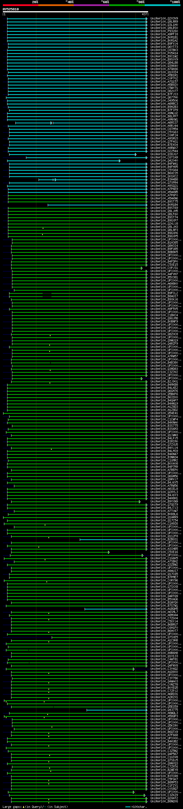Click hit label UniRef100_Q10CE4
Image resolution: width=183 pixels, height=809 pixels.
(x=164, y=72)
